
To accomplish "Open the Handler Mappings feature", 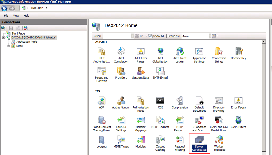I will point(141,124).
